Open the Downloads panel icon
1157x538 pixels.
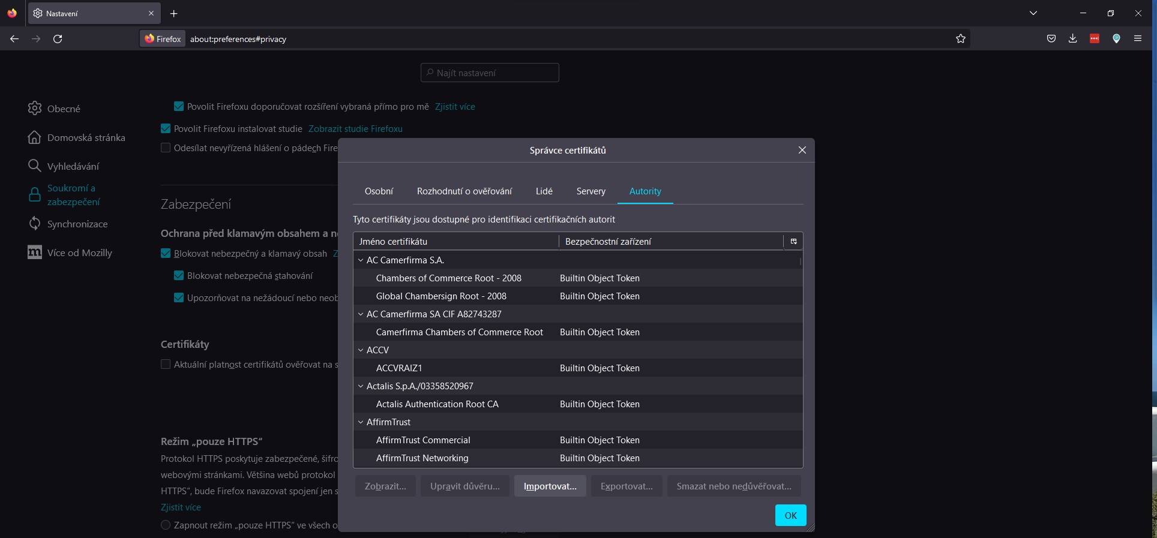click(1073, 38)
